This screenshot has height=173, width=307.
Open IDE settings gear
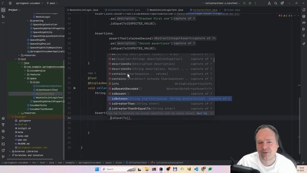(282, 3)
